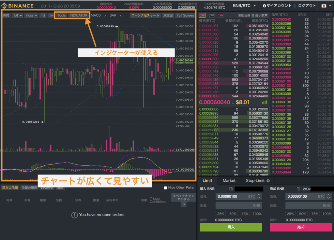This screenshot has height=240, width=334.
Task: Click the wallet icon next to 売却 BNB
Action: (x=298, y=189)
